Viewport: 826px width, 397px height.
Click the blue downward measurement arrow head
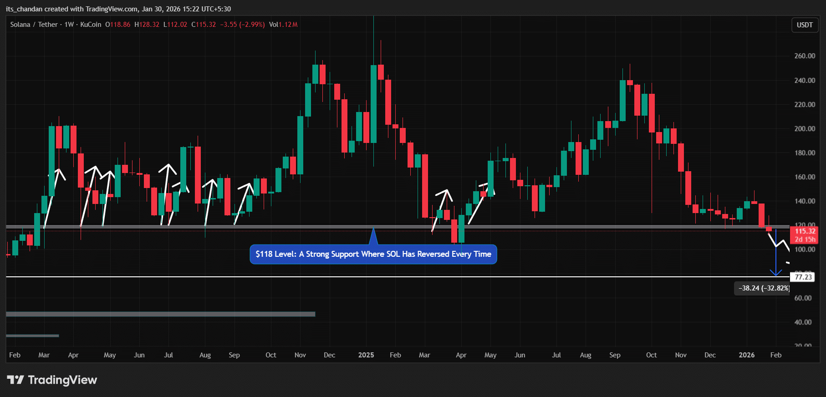(x=775, y=273)
